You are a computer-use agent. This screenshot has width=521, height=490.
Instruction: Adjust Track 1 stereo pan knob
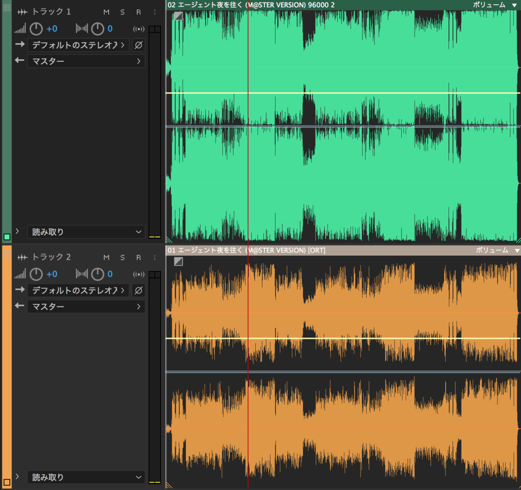coord(98,29)
